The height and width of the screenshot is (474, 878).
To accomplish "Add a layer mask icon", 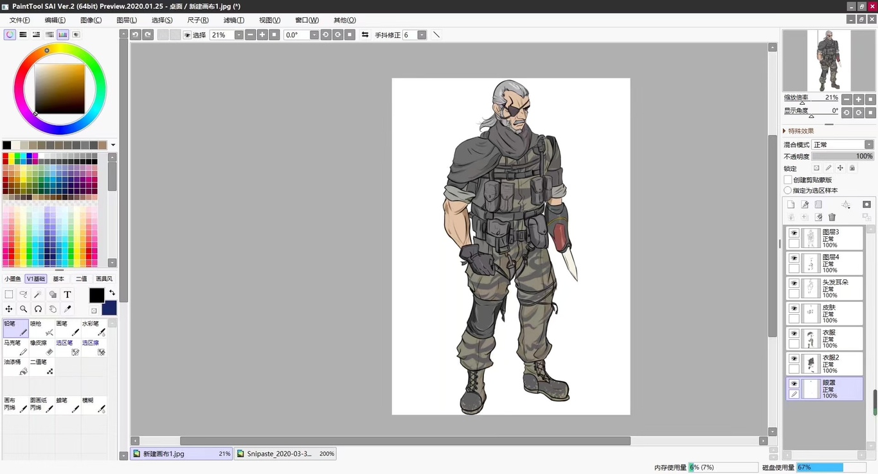I will click(866, 204).
